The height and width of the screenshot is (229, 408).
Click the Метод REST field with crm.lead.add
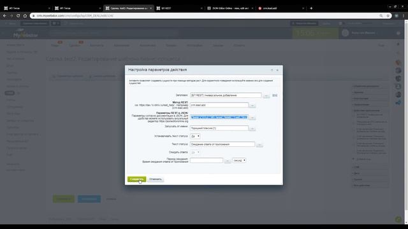click(x=219, y=105)
